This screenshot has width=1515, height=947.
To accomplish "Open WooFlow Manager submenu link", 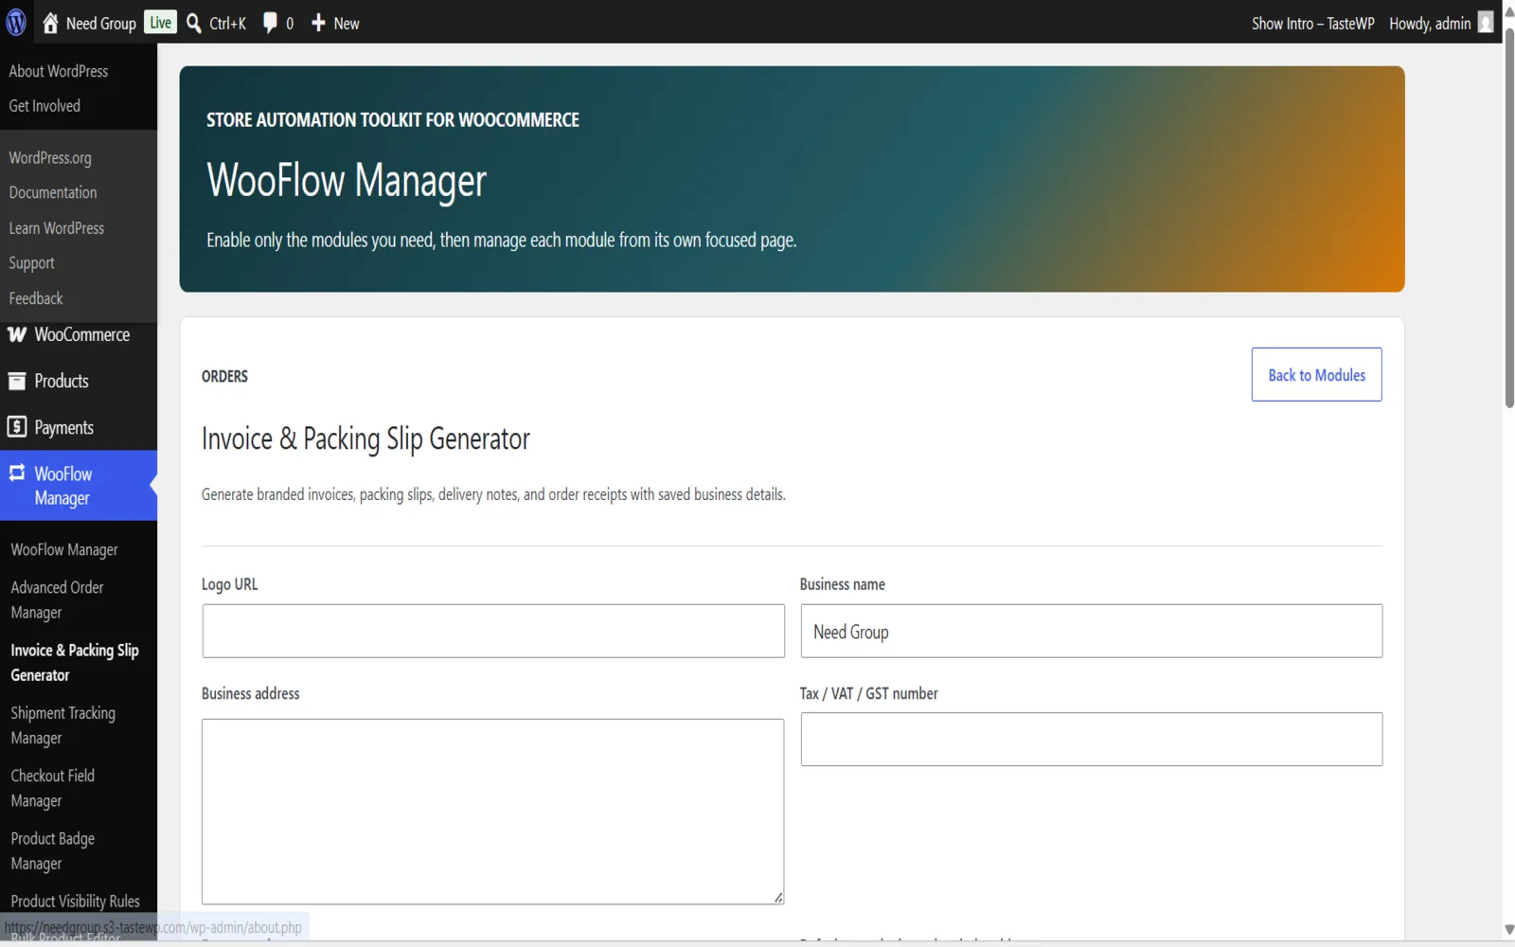I will tap(64, 550).
